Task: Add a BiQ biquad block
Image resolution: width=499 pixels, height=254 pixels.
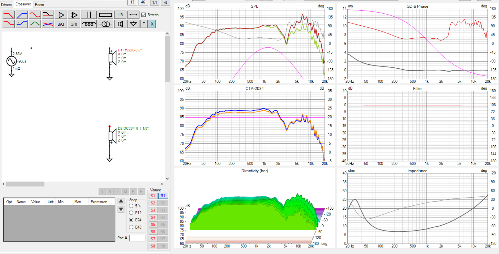Action: point(61,24)
